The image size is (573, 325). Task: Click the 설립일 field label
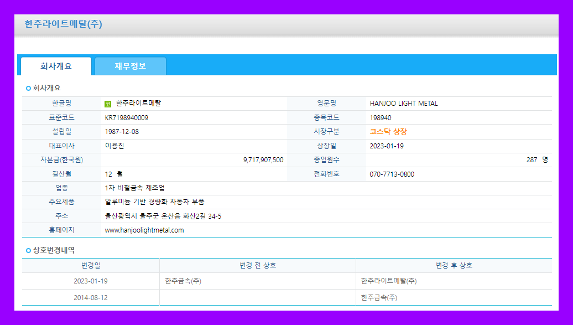(x=62, y=131)
